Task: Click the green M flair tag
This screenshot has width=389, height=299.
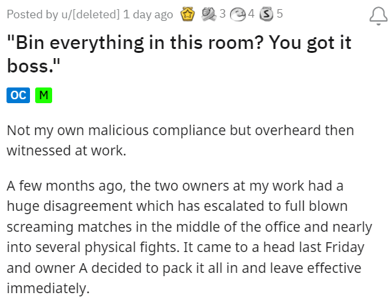Action: (44, 95)
